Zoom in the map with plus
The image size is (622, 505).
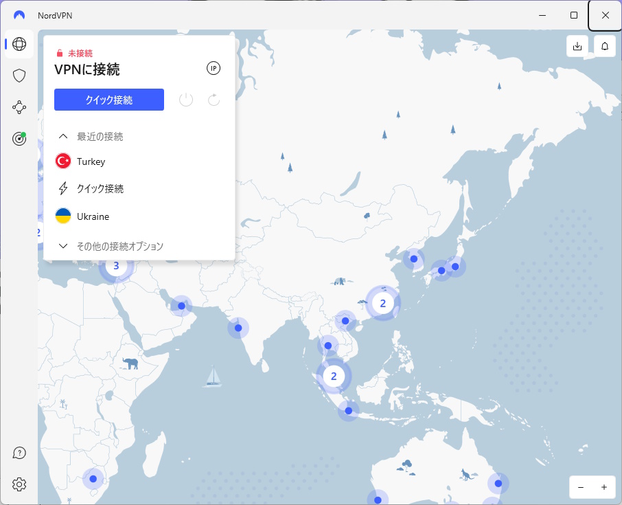(603, 487)
